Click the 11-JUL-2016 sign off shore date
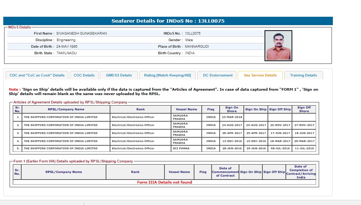This screenshot has width=361, height=205. coord(304,149)
